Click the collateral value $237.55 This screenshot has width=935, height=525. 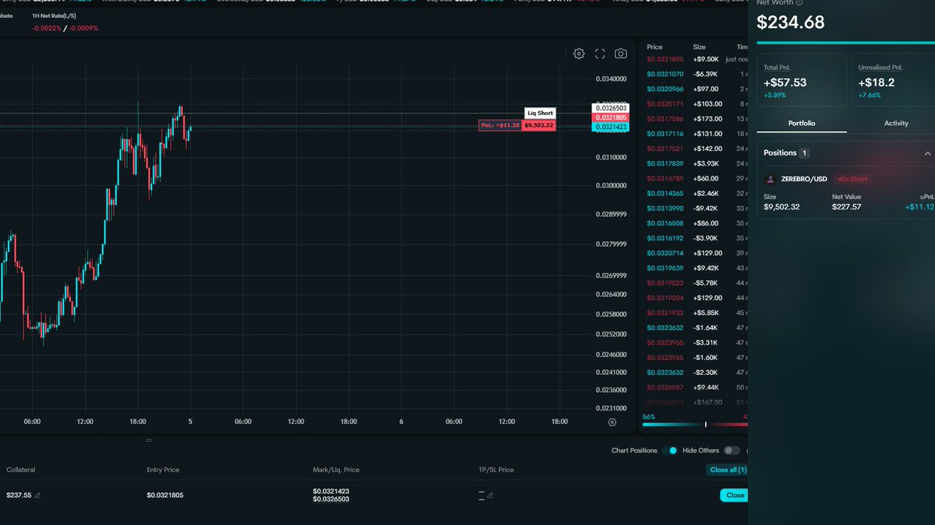19,495
